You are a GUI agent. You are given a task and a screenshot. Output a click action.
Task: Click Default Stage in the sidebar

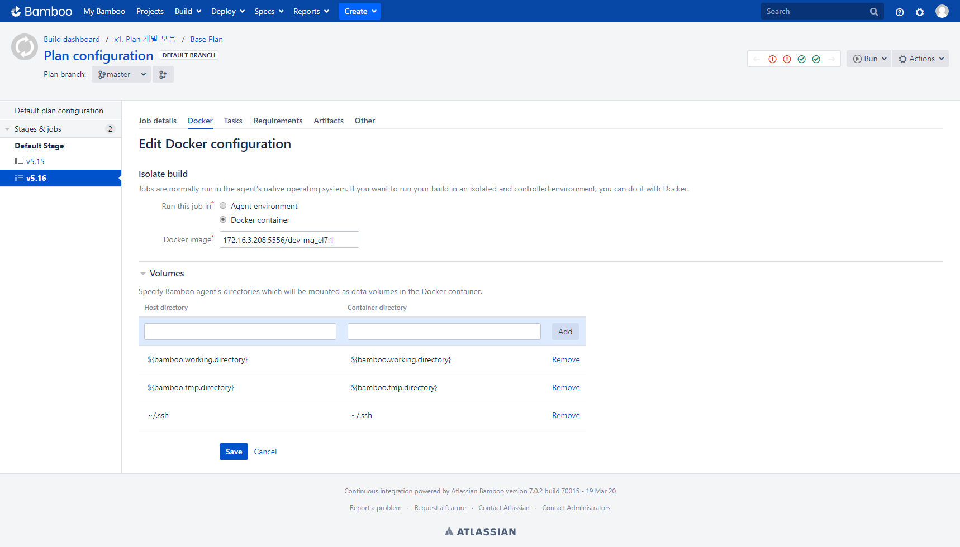coord(39,146)
